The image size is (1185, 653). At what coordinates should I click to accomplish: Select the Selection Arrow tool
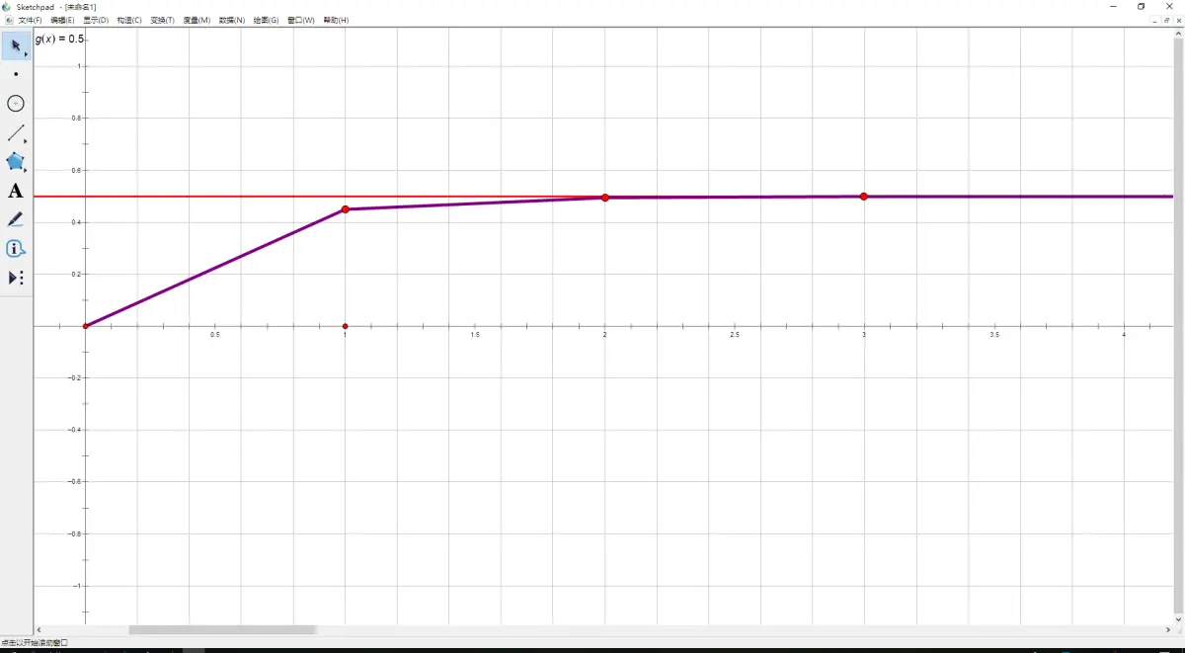[16, 45]
